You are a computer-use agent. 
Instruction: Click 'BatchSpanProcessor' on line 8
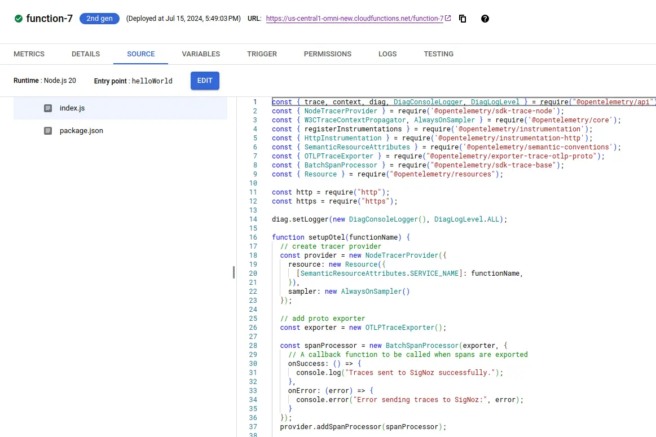point(341,165)
